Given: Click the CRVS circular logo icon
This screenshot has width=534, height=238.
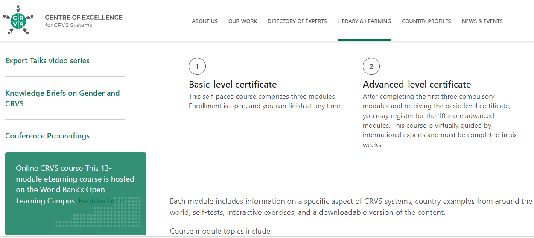Looking at the screenshot, I should [x=18, y=20].
